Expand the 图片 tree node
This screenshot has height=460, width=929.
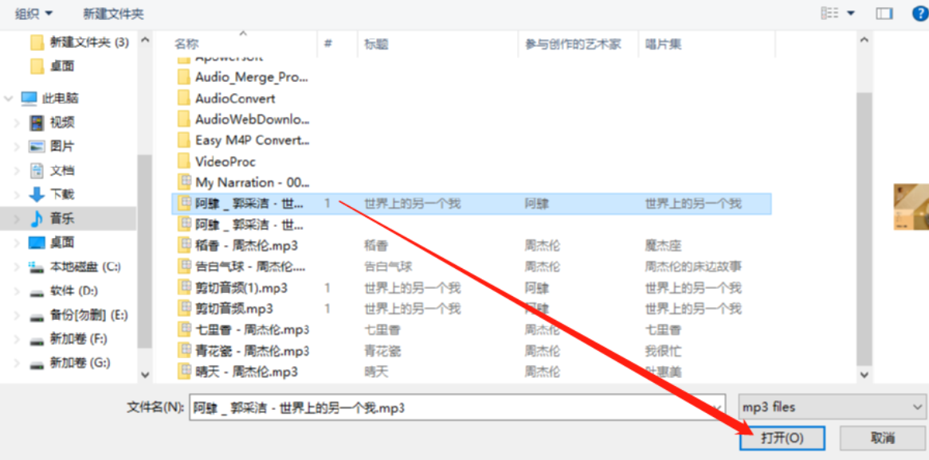point(18,146)
